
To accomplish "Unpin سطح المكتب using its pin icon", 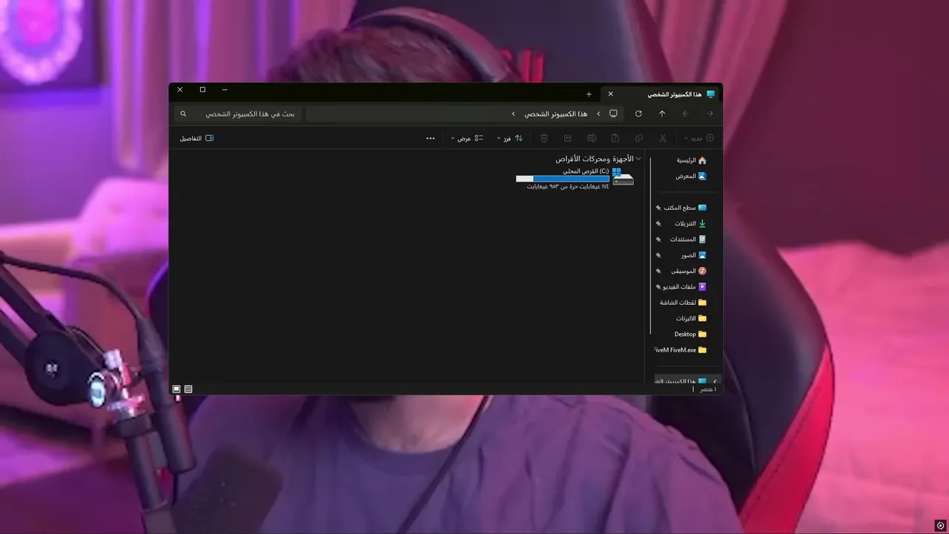I will (658, 208).
